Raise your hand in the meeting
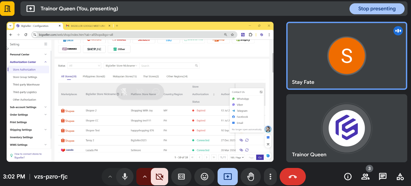Viewport: 411px width, 186px height. click(x=250, y=176)
